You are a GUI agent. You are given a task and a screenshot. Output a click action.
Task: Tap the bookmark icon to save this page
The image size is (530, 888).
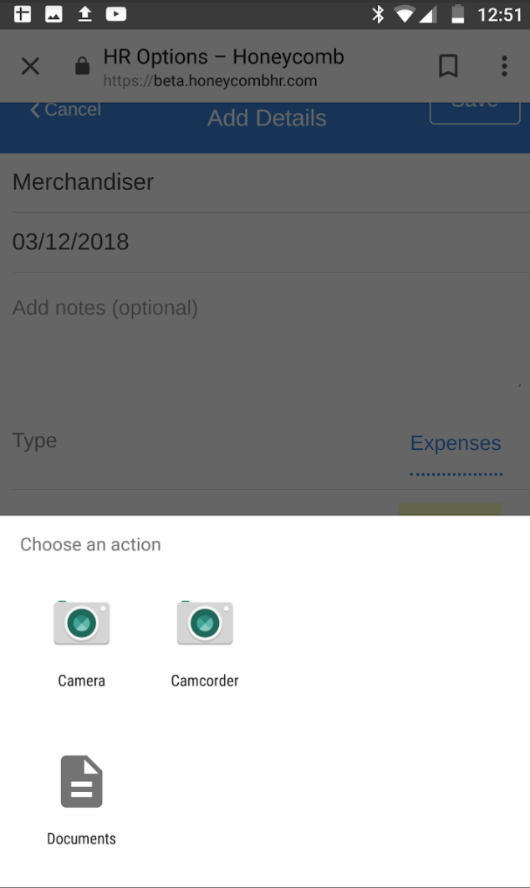coord(449,66)
